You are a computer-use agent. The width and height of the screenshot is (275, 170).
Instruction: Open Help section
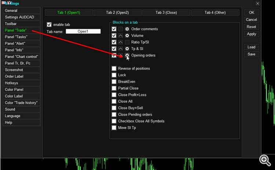pos(22,123)
